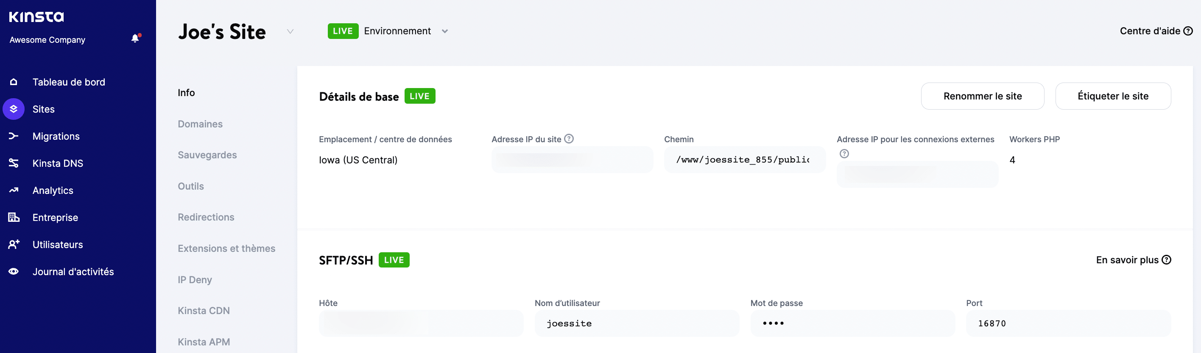Click help icon under Adresse IP connexions externes
This screenshot has width=1201, height=353.
pos(844,154)
